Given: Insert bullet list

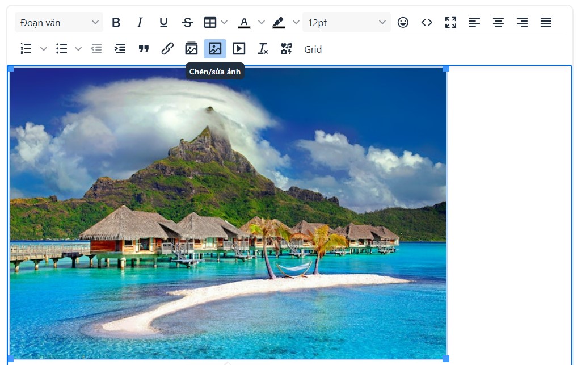Looking at the screenshot, I should coord(61,49).
